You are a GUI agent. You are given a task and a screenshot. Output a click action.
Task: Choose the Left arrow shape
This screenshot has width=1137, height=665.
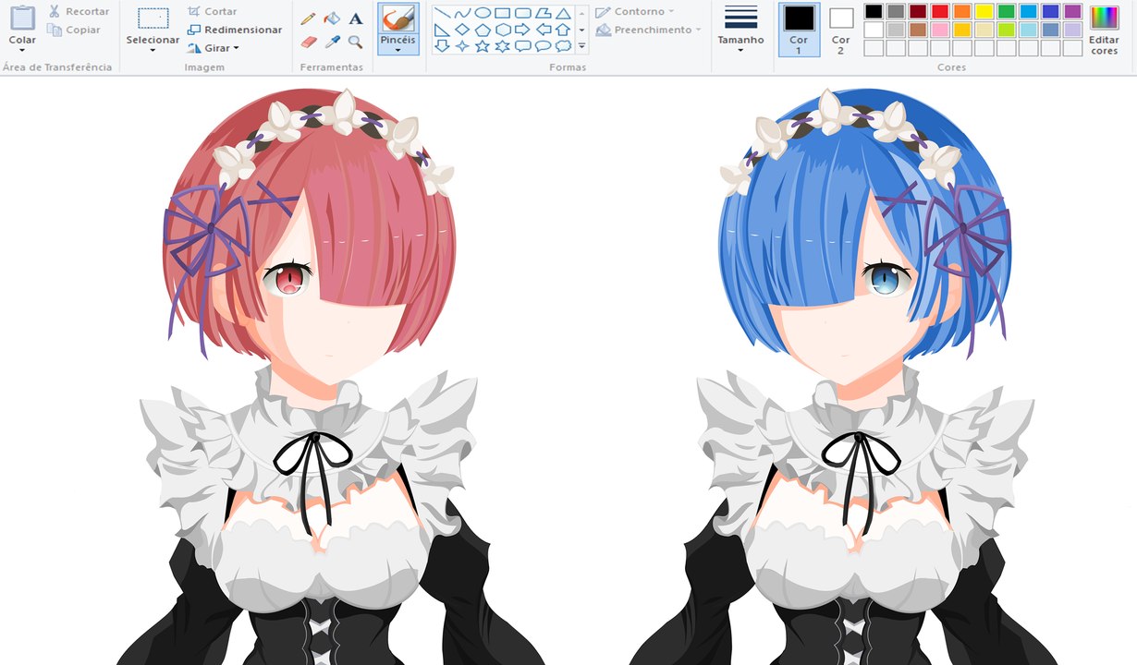pyautogui.click(x=544, y=30)
